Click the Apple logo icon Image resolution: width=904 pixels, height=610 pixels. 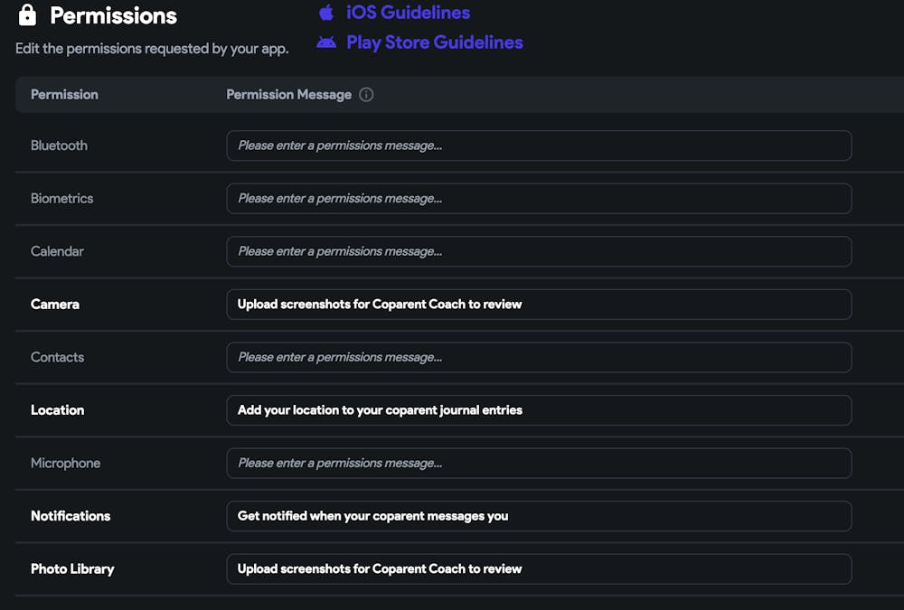pos(326,13)
